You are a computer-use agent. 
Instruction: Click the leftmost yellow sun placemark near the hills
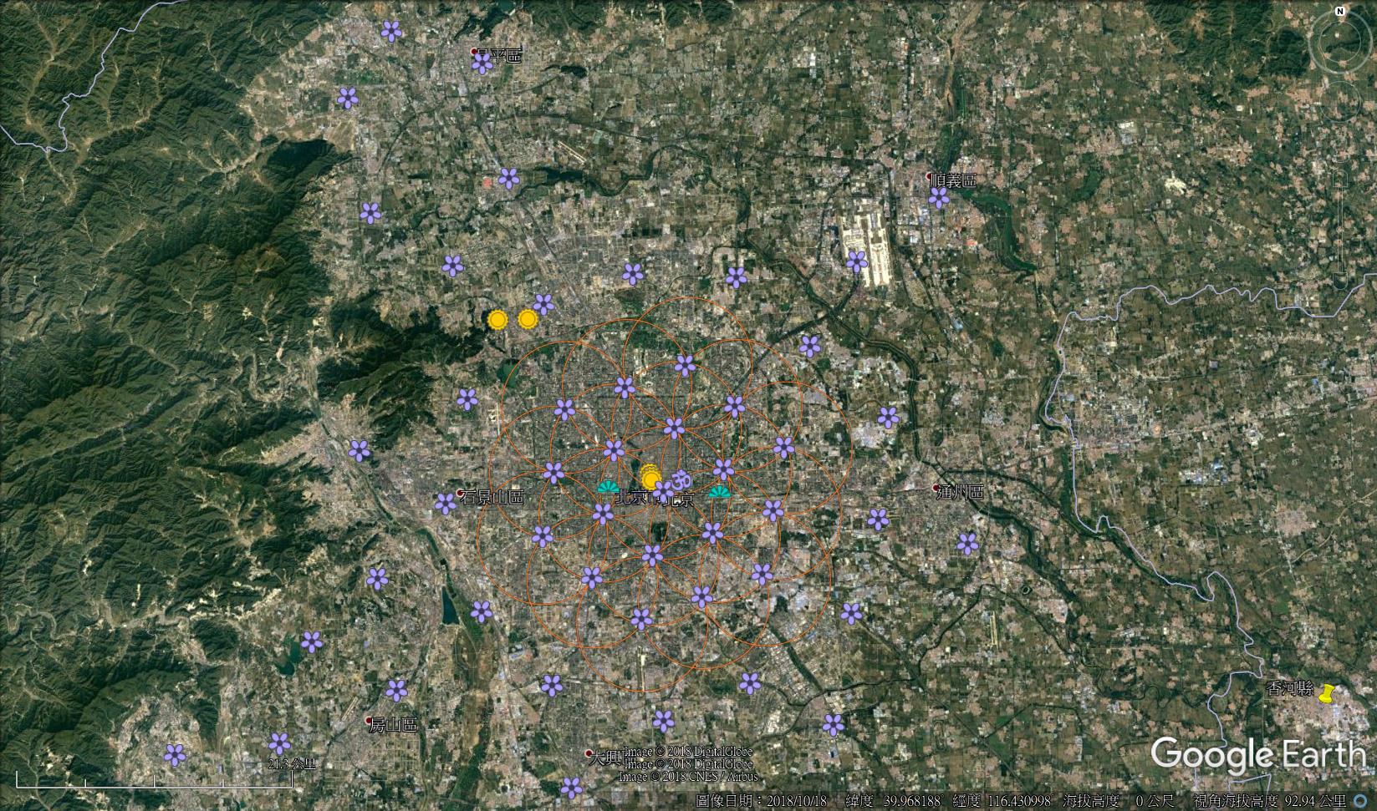pyautogui.click(x=497, y=319)
